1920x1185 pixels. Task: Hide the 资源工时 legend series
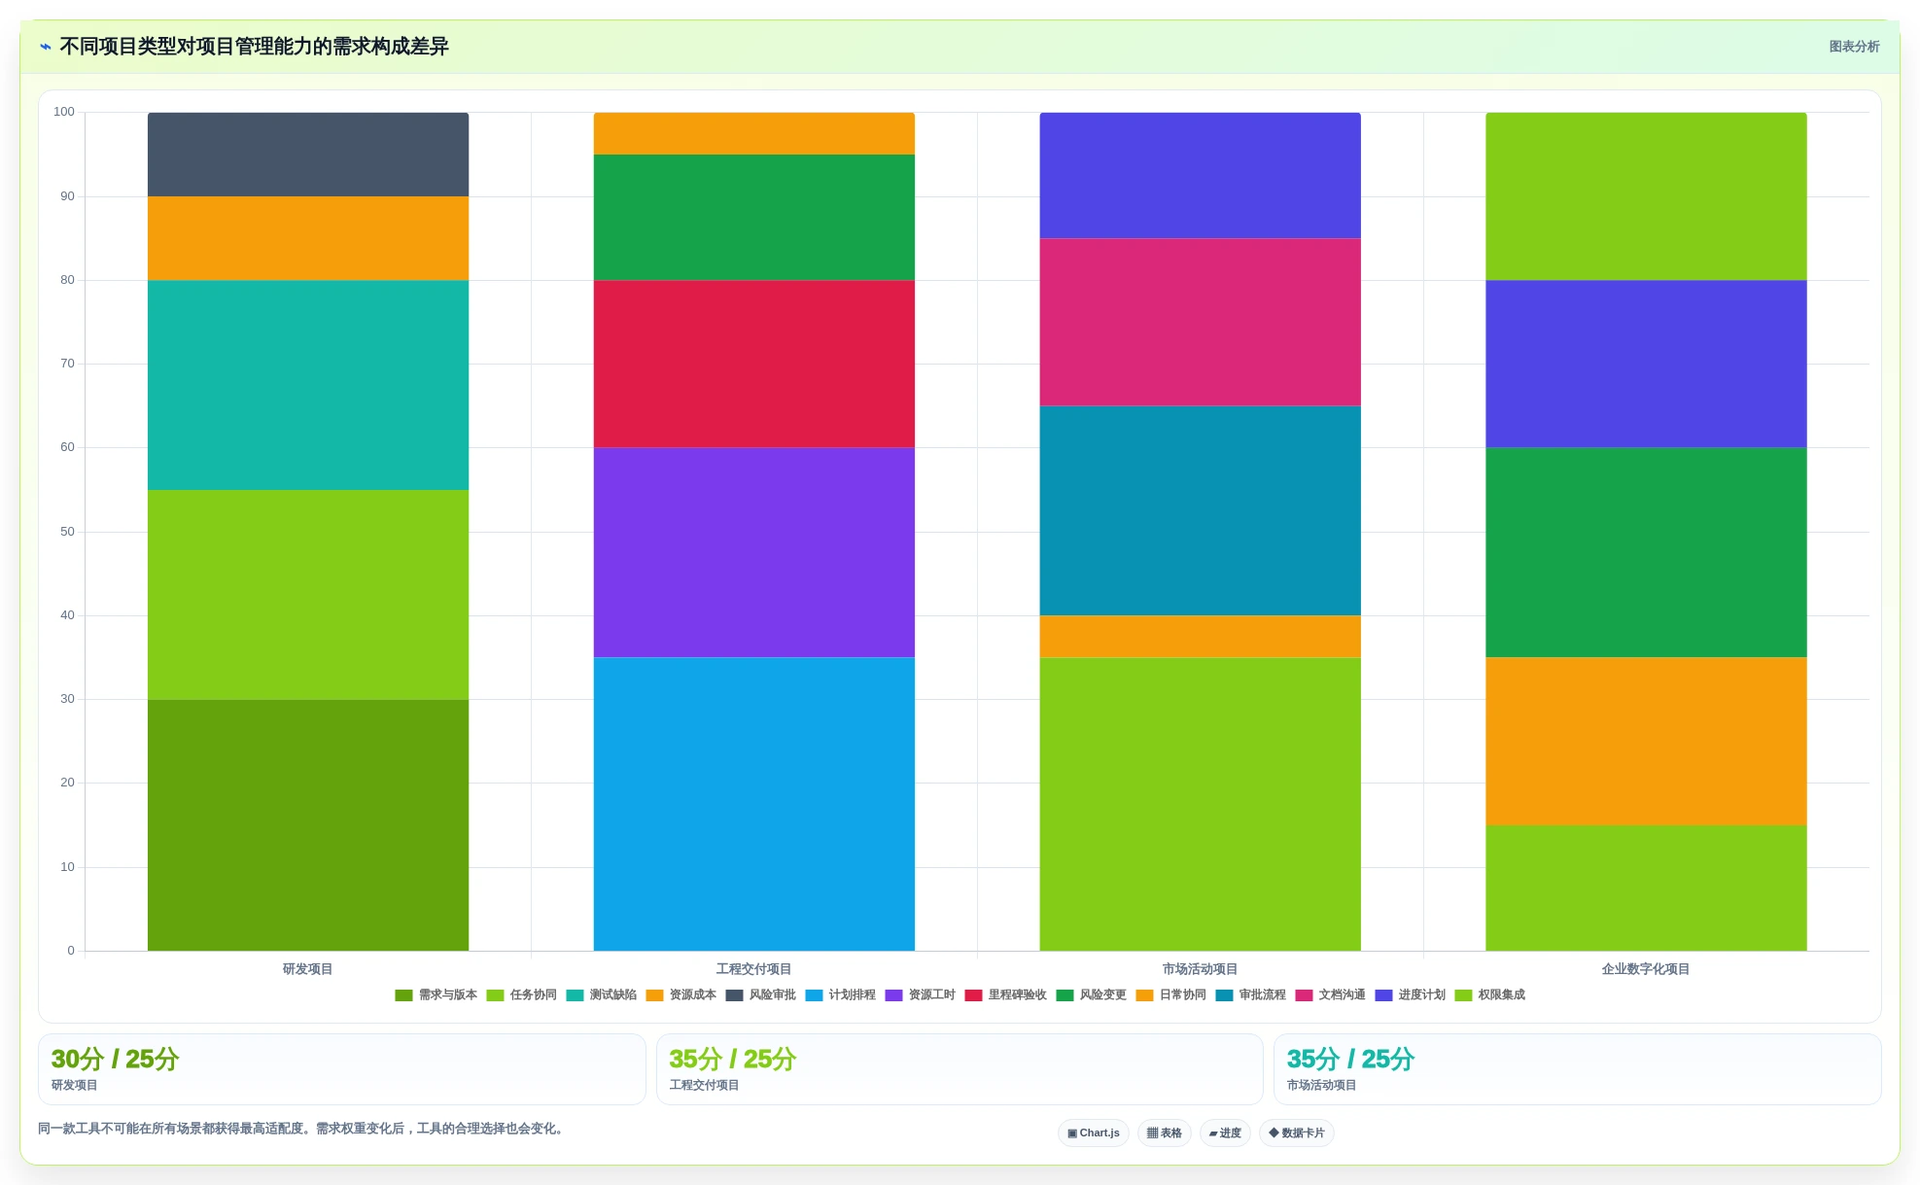coord(920,995)
